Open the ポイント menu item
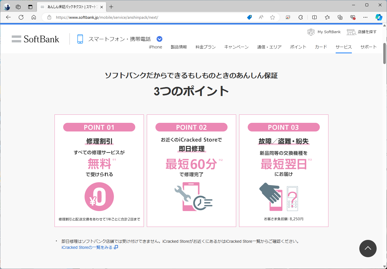The width and height of the screenshot is (387, 269). point(298,47)
